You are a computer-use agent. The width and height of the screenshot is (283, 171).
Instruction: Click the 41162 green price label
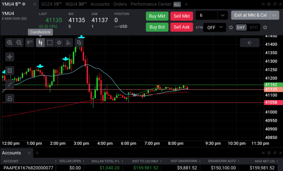273,85
